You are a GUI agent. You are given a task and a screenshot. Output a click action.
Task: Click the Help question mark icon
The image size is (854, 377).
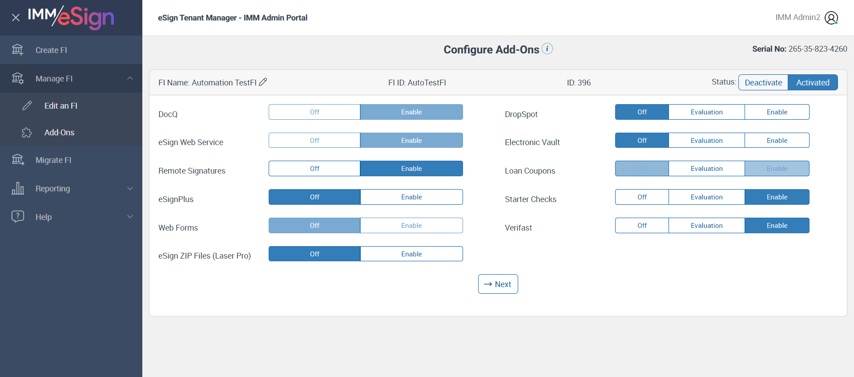pyautogui.click(x=18, y=217)
